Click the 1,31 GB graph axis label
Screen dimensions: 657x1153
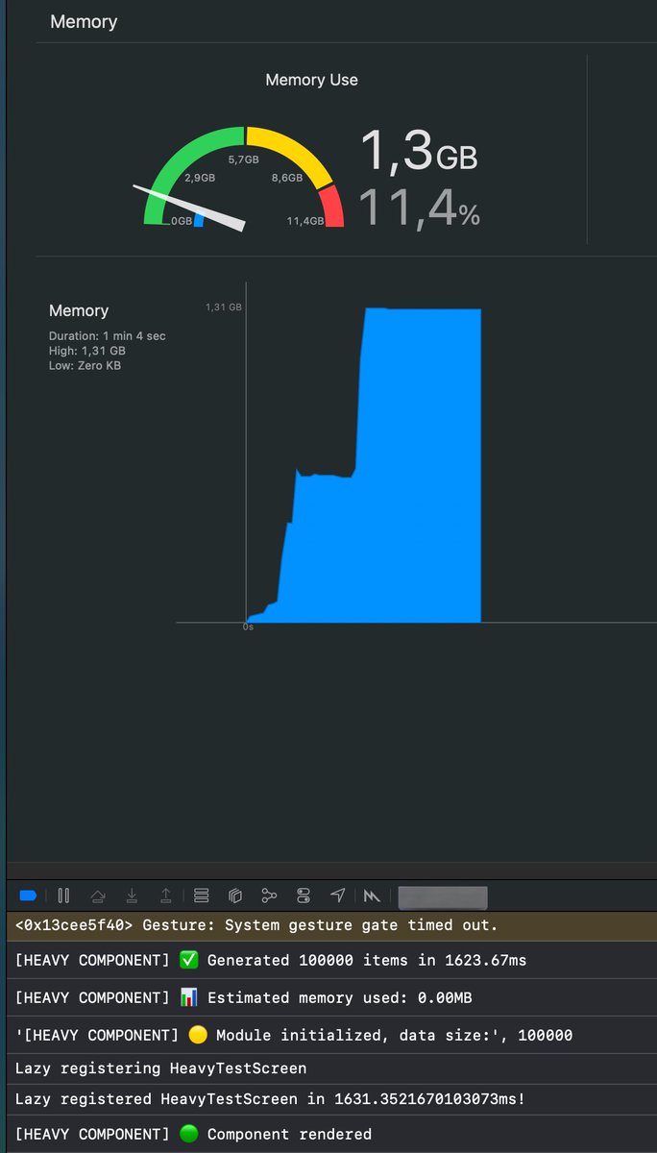click(223, 307)
